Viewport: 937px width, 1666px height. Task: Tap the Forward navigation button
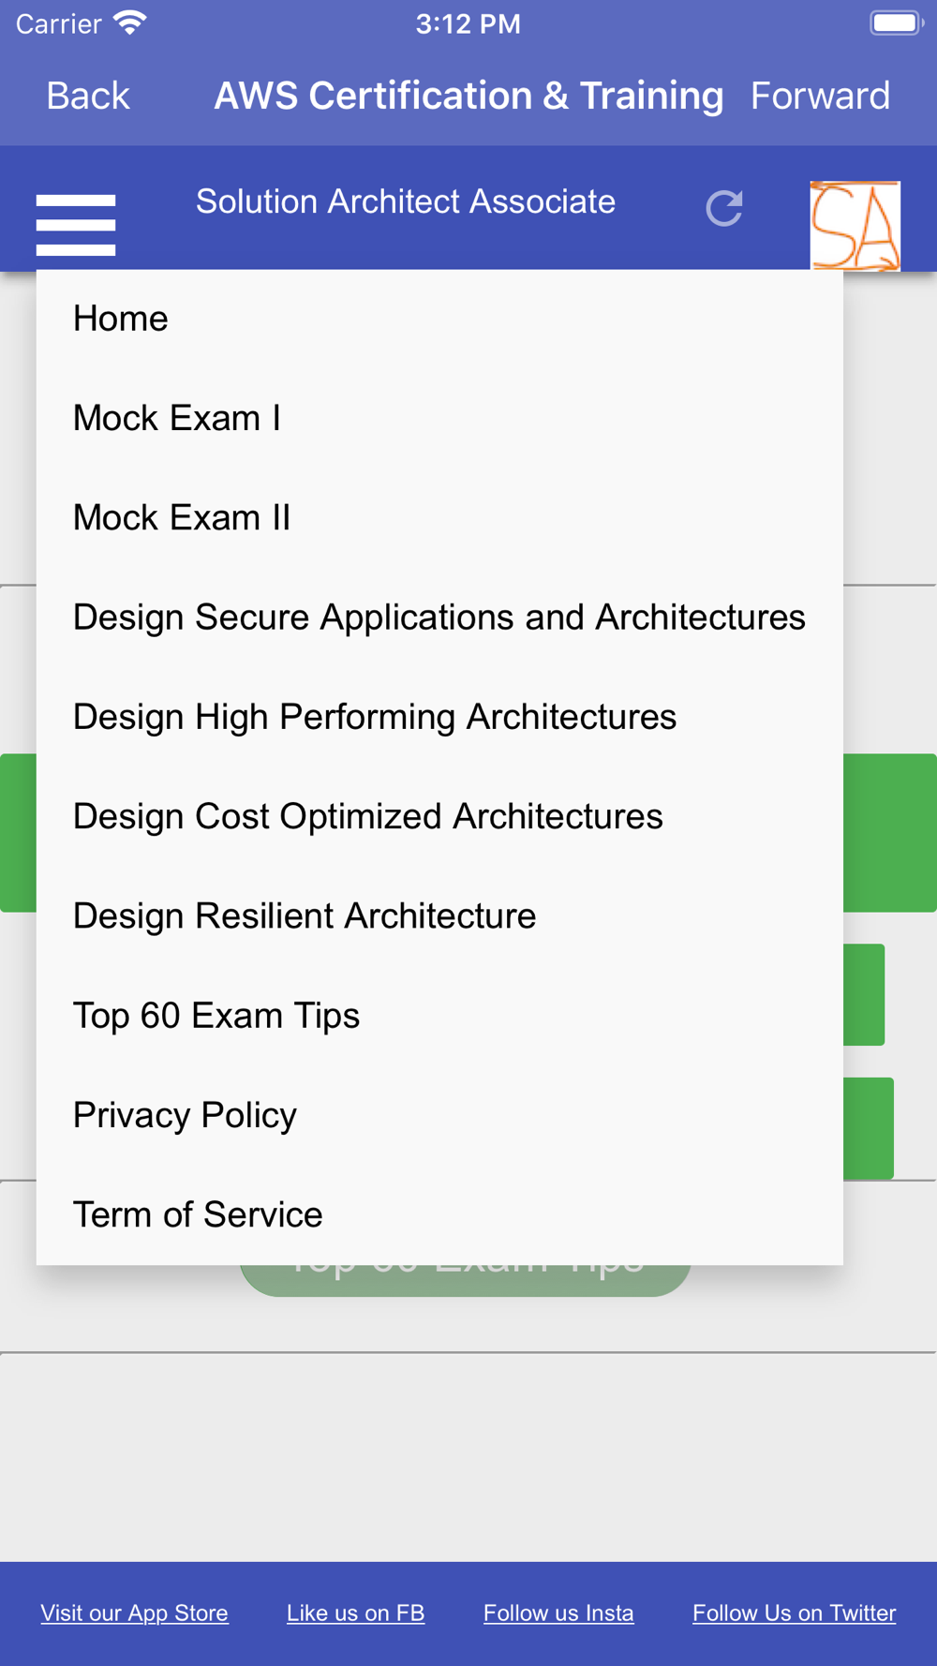coord(820,96)
